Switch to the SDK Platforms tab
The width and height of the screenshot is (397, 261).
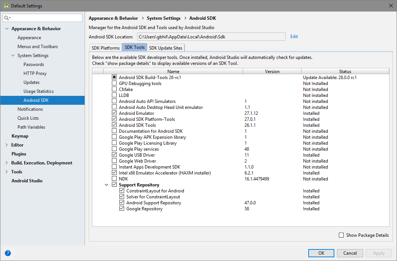pos(105,48)
